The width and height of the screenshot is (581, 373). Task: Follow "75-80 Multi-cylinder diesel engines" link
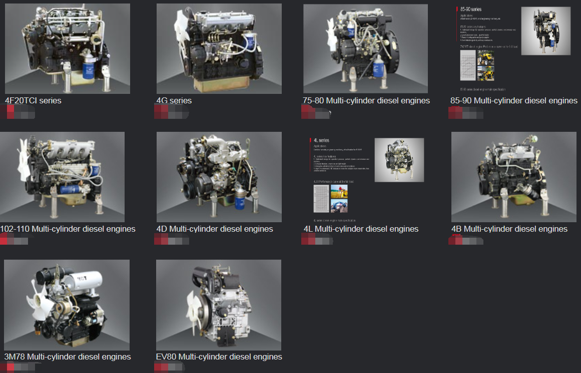pos(366,101)
